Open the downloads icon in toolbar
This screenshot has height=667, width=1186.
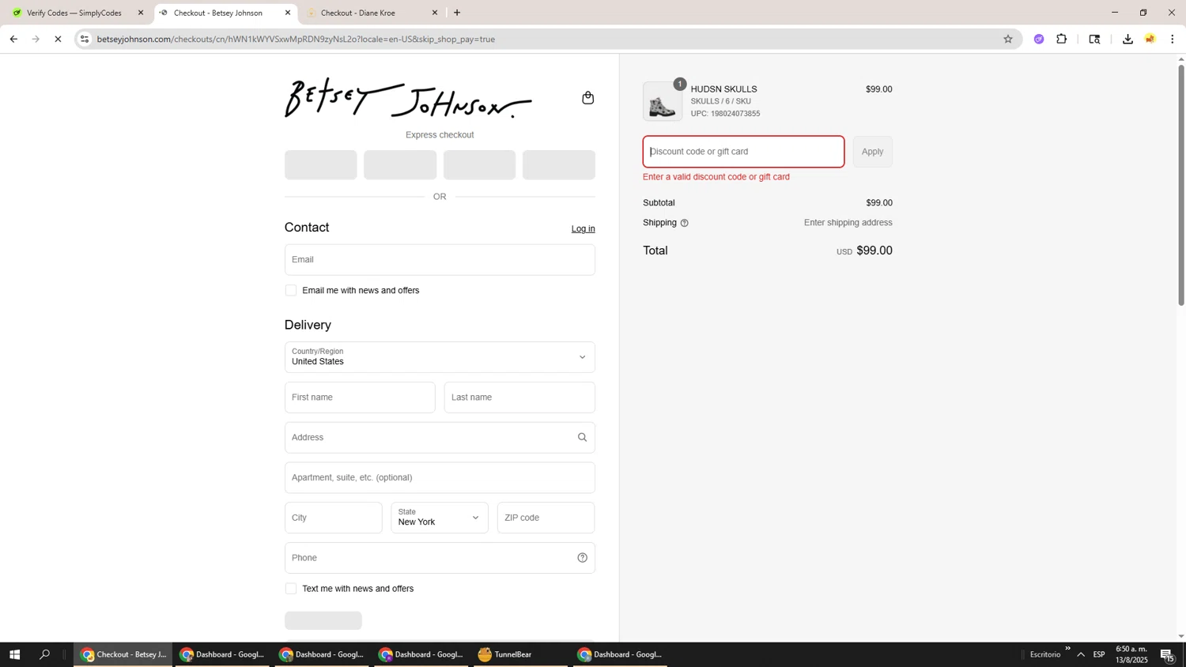(x=1127, y=39)
